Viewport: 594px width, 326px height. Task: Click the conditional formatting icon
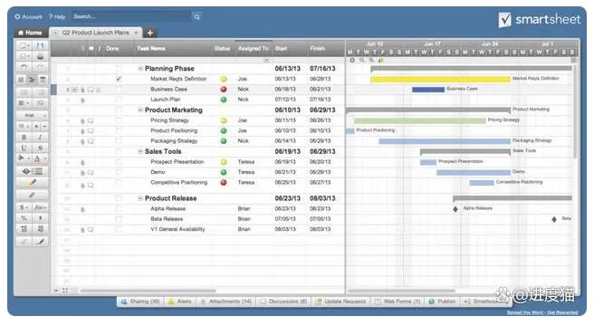(33, 171)
